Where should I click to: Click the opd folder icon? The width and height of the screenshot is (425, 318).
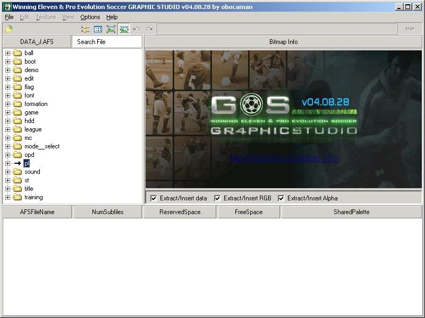tap(18, 155)
